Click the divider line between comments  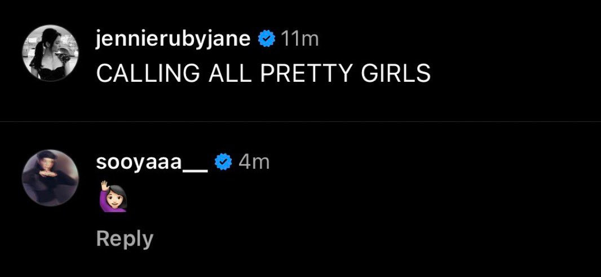[300, 121]
